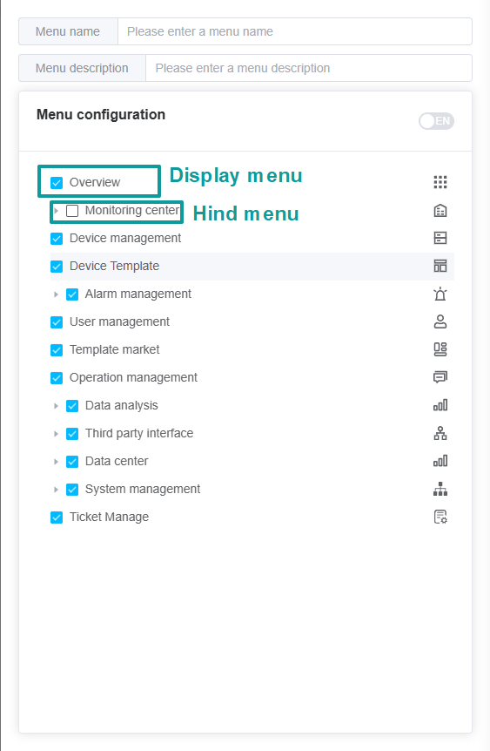Toggle the EN language switch
490x751 pixels.
click(436, 121)
